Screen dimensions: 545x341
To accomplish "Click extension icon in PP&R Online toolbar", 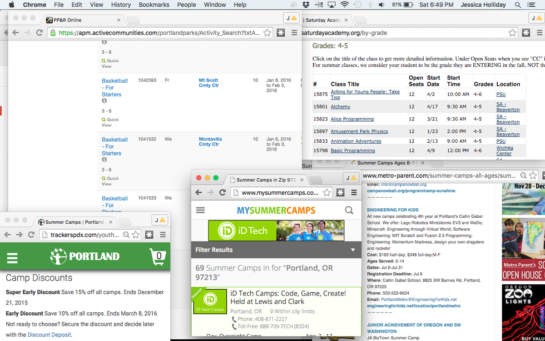I will (x=281, y=33).
